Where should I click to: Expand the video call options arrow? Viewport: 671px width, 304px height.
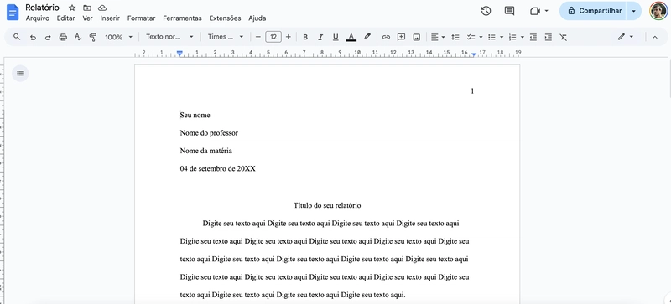547,11
